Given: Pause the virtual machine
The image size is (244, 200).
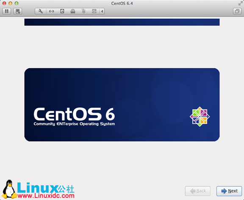Looking at the screenshot, I should (x=7, y=11).
